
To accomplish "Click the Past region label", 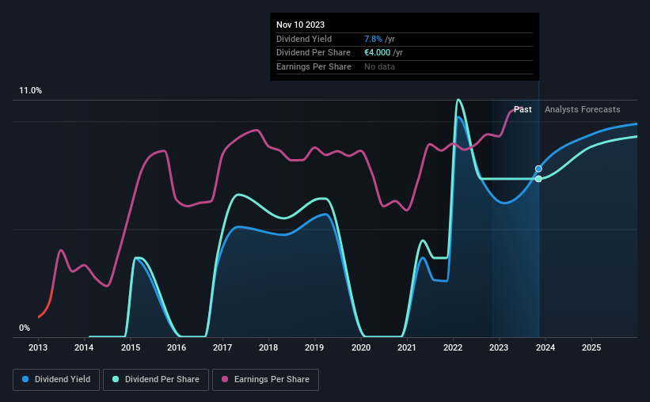I will click(x=523, y=109).
